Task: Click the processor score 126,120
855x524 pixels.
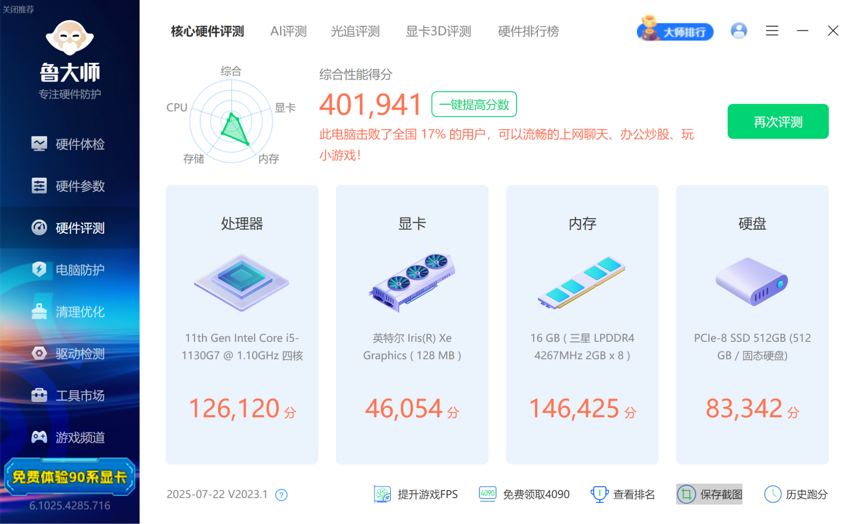Action: point(235,409)
